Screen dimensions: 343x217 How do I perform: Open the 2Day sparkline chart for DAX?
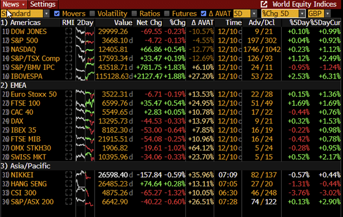[x=85, y=121]
